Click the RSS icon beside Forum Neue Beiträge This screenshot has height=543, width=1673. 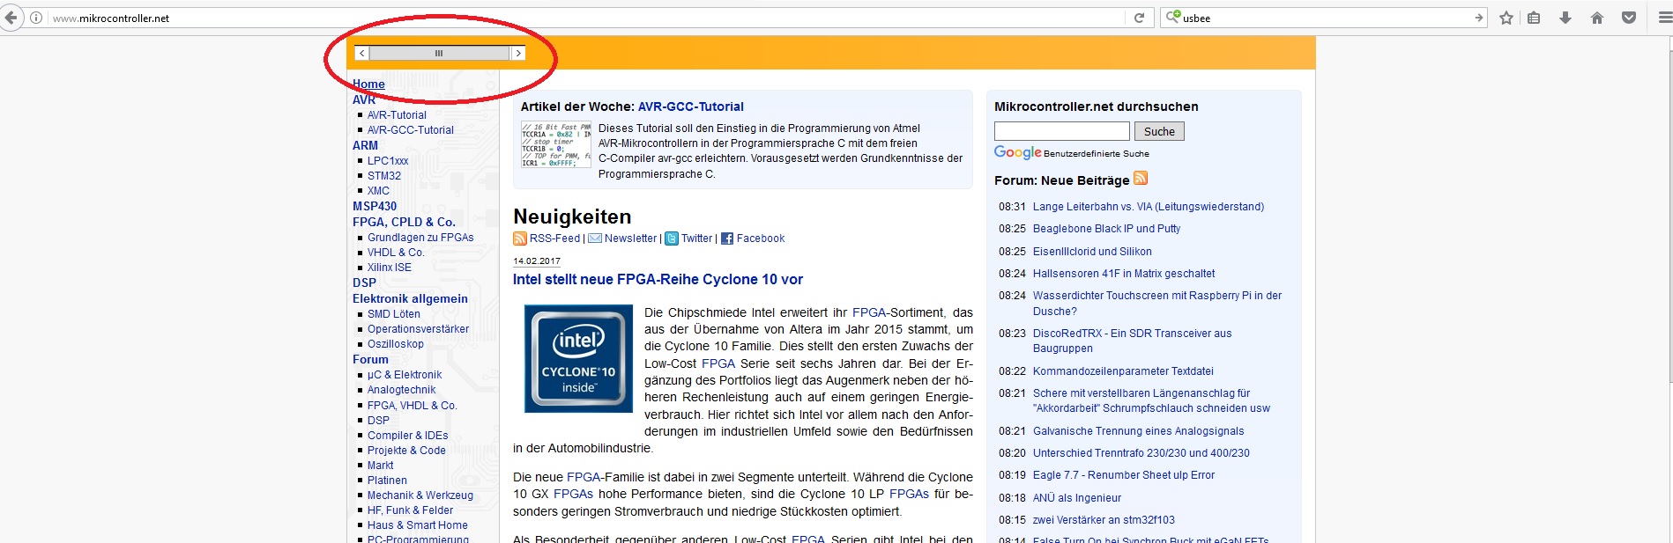click(x=1141, y=178)
